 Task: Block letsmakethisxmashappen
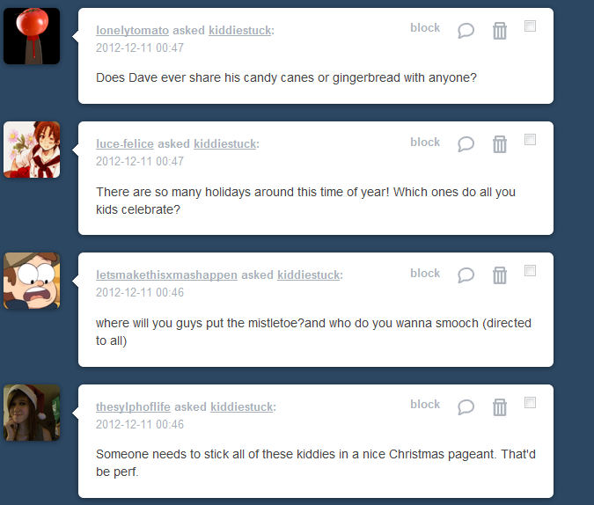click(425, 273)
